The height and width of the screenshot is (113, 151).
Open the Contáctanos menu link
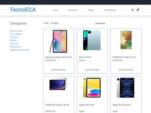click(110, 10)
